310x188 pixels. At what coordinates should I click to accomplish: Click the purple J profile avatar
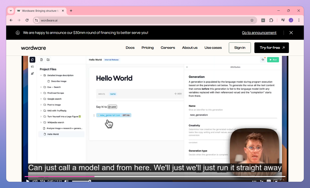tap(291, 20)
